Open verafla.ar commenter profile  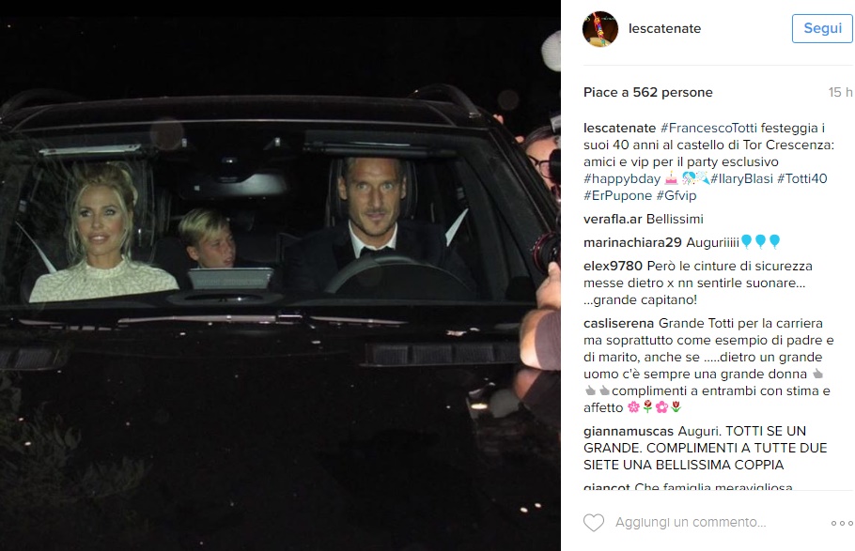point(613,219)
